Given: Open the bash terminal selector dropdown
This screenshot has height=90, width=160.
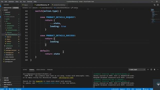Looking at the screenshot, I should pyautogui.click(x=137, y=69).
